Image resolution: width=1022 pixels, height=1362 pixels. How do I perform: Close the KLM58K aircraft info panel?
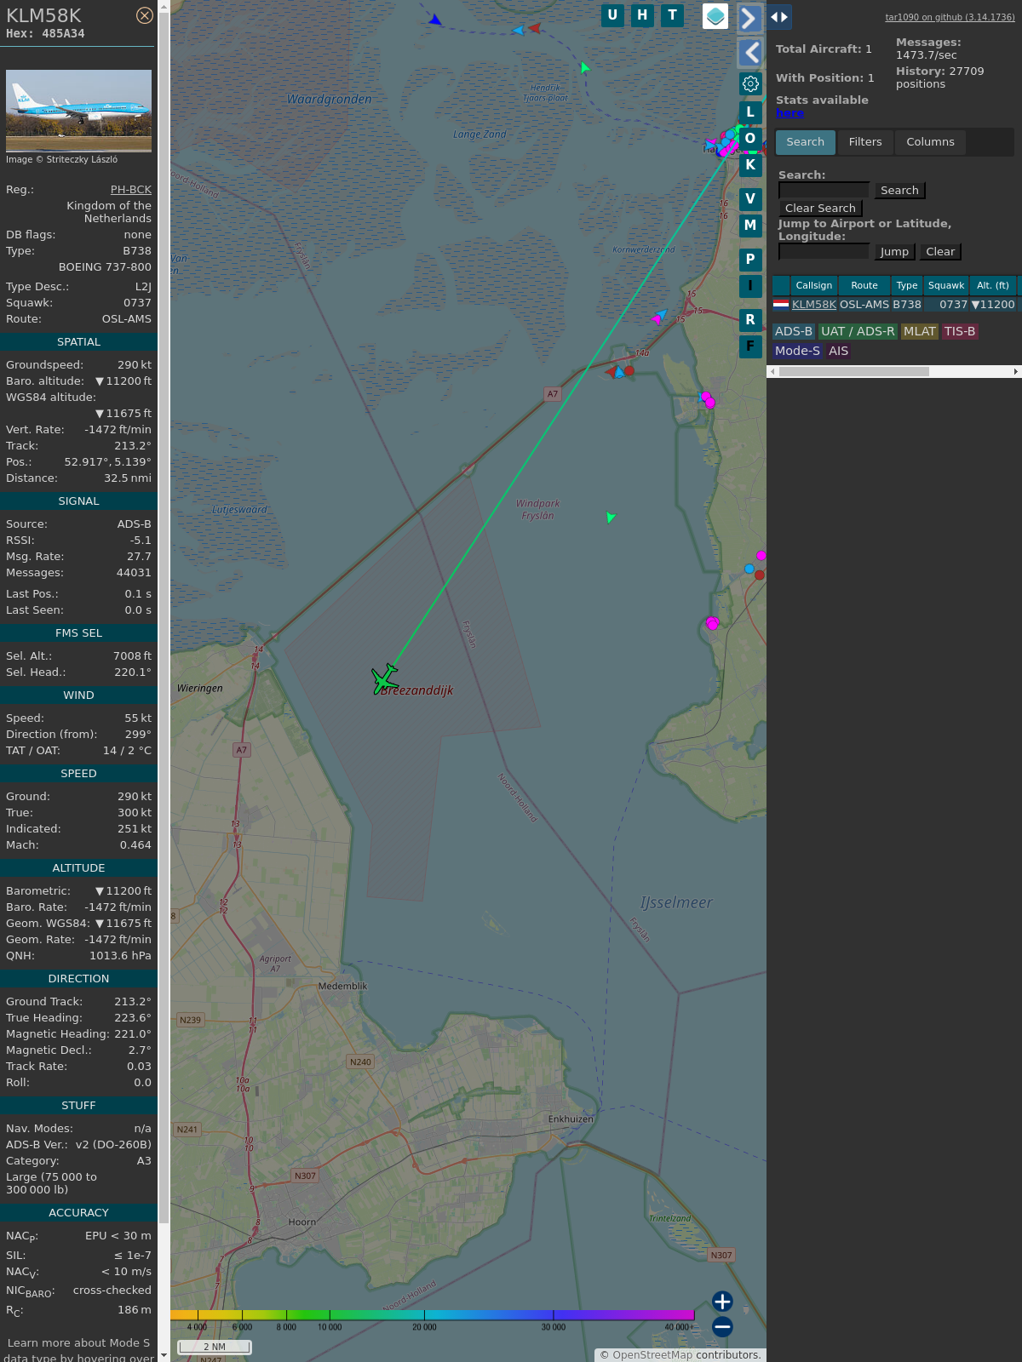(145, 15)
